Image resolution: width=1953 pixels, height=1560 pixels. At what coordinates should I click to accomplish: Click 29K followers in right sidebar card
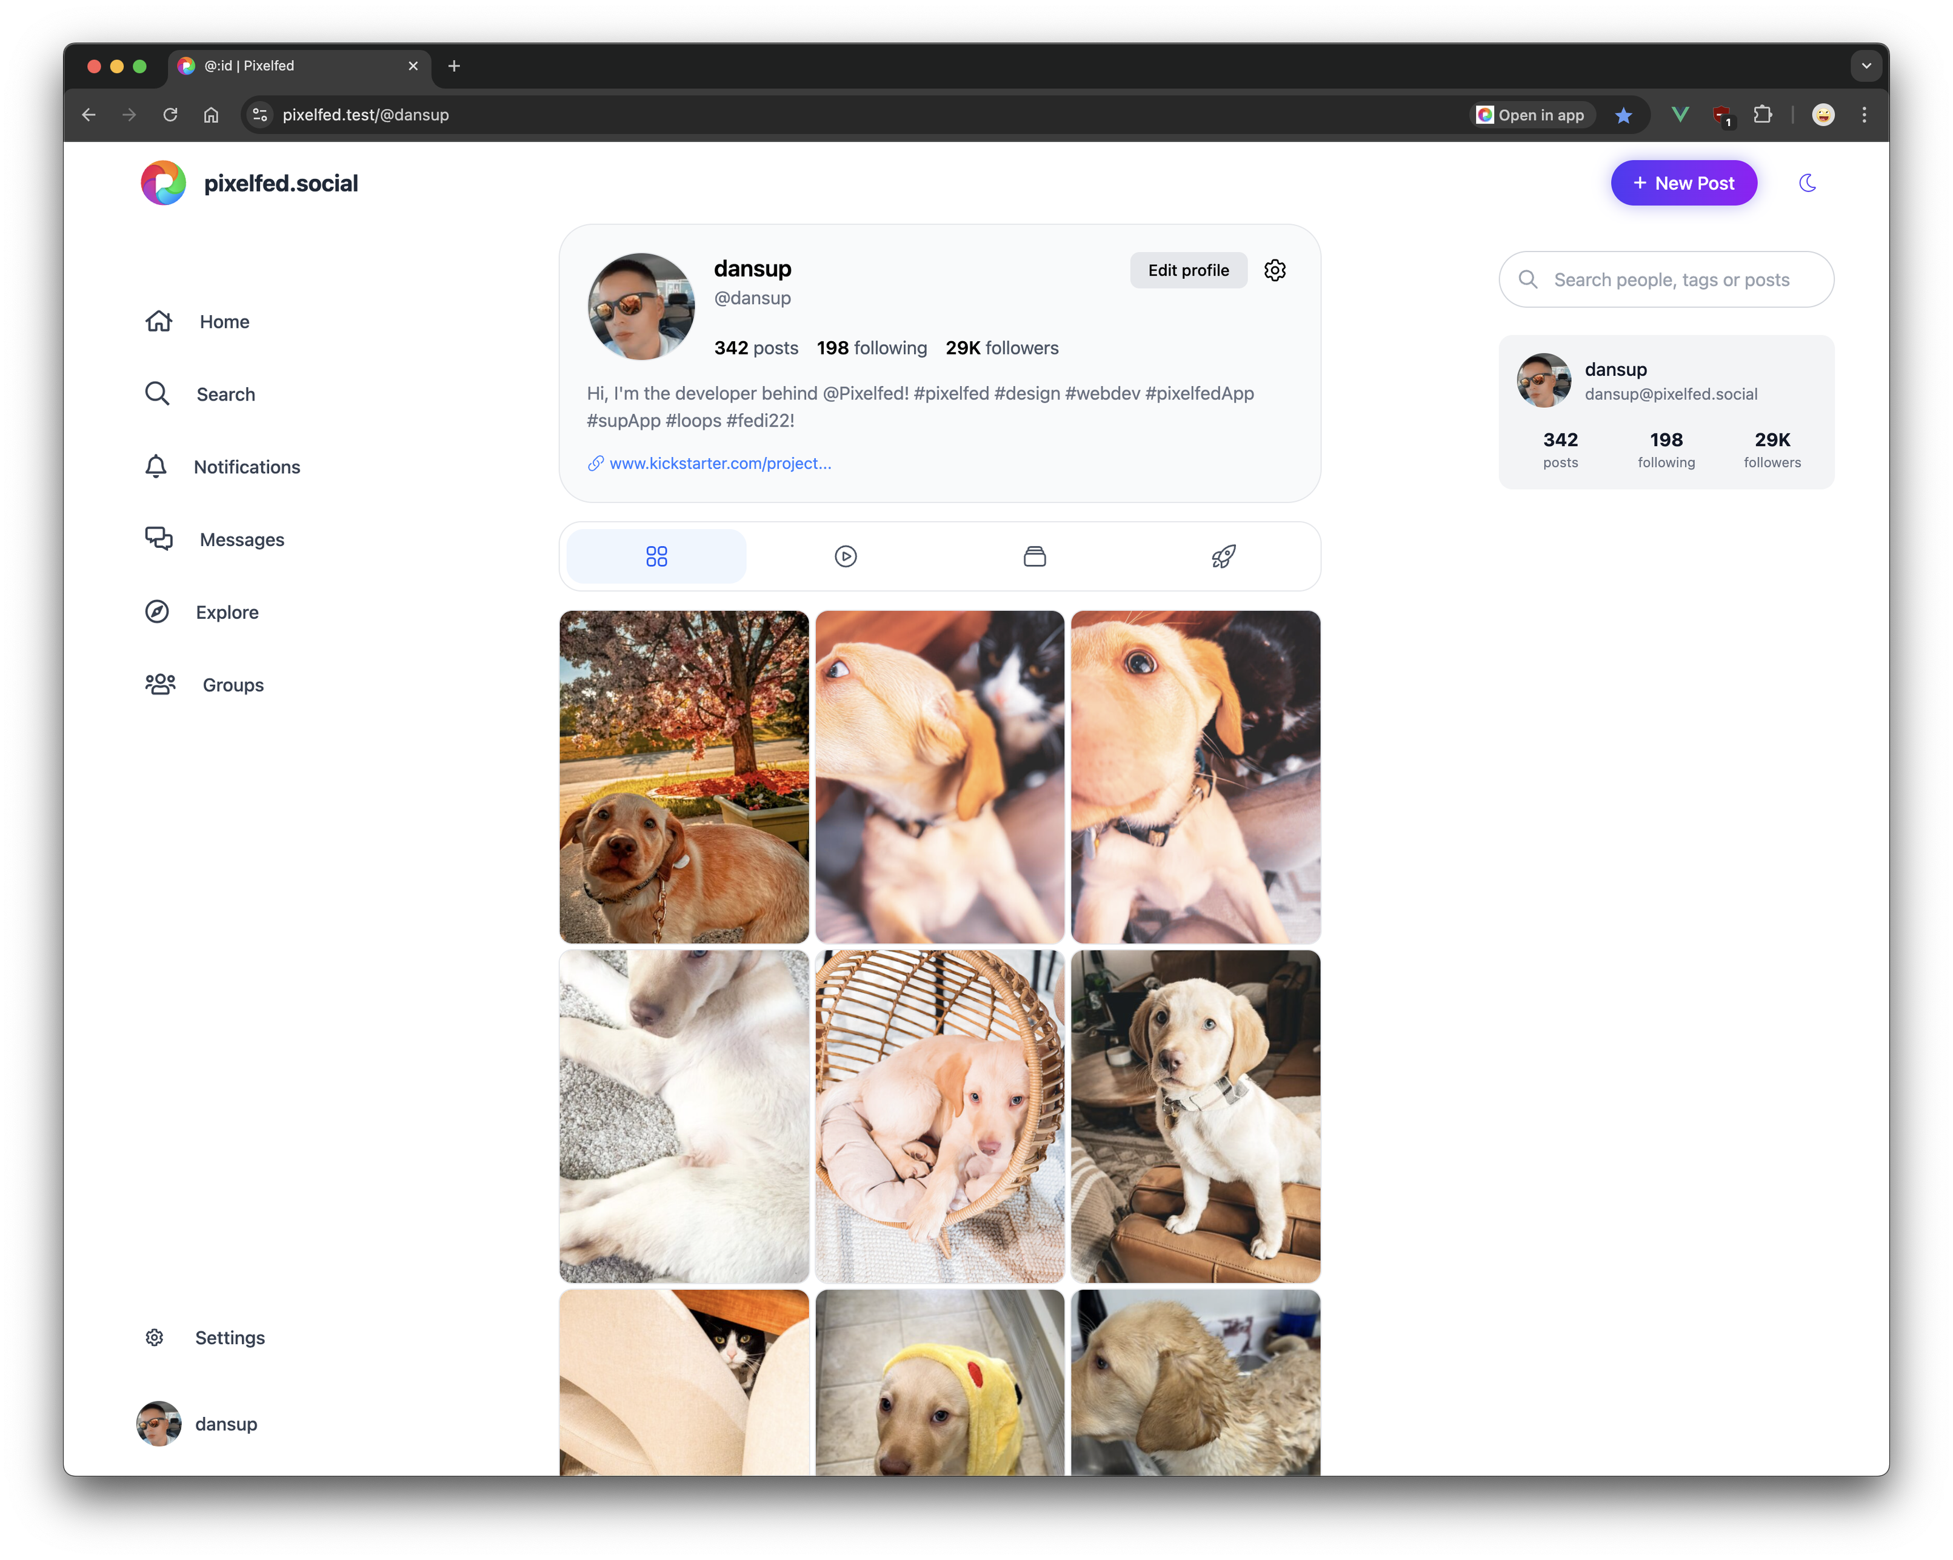point(1772,449)
